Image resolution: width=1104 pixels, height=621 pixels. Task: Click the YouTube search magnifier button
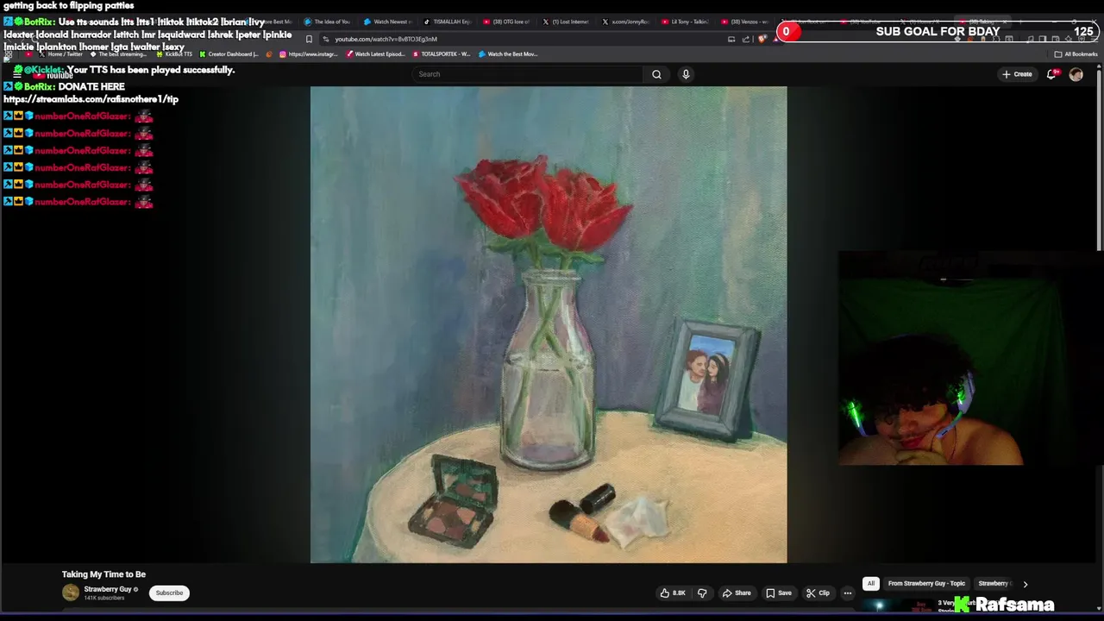tap(656, 74)
